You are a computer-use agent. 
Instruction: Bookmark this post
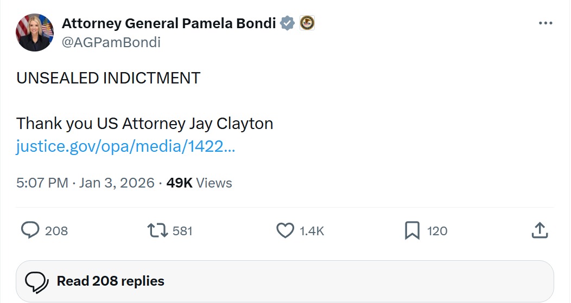coord(413,231)
